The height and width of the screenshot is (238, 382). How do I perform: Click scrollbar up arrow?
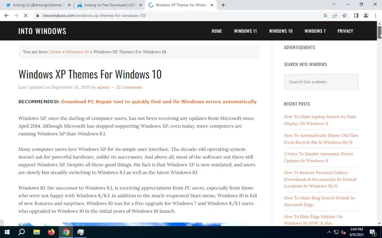tap(380, 24)
